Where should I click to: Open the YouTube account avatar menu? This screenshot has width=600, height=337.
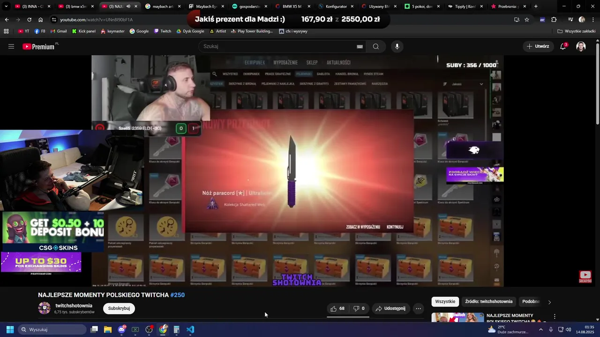(581, 46)
